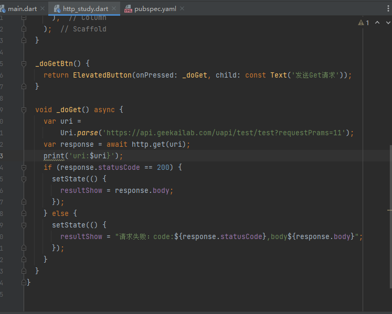This screenshot has width=392, height=314.
Task: Fold the first setState block after if
Action: tap(24, 179)
